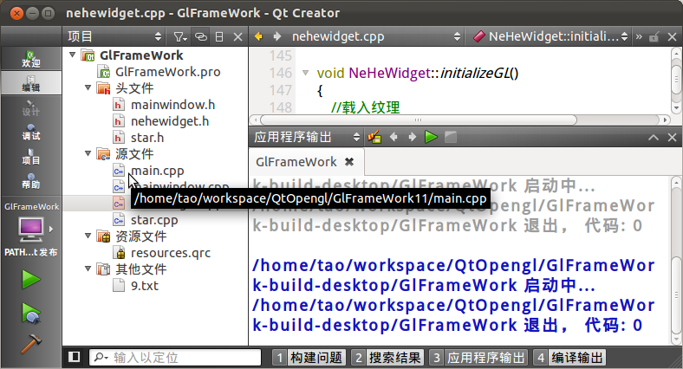
Task: Build project with the hammer icon
Action: coord(31,344)
